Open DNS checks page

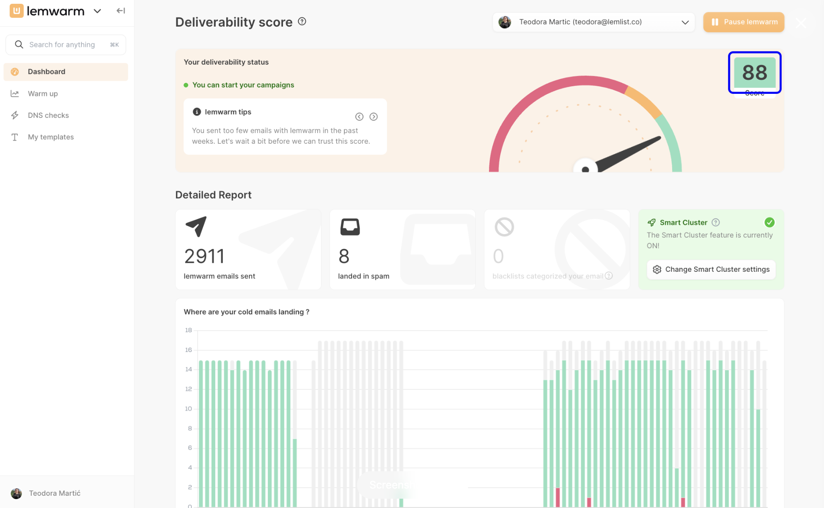[x=48, y=115]
